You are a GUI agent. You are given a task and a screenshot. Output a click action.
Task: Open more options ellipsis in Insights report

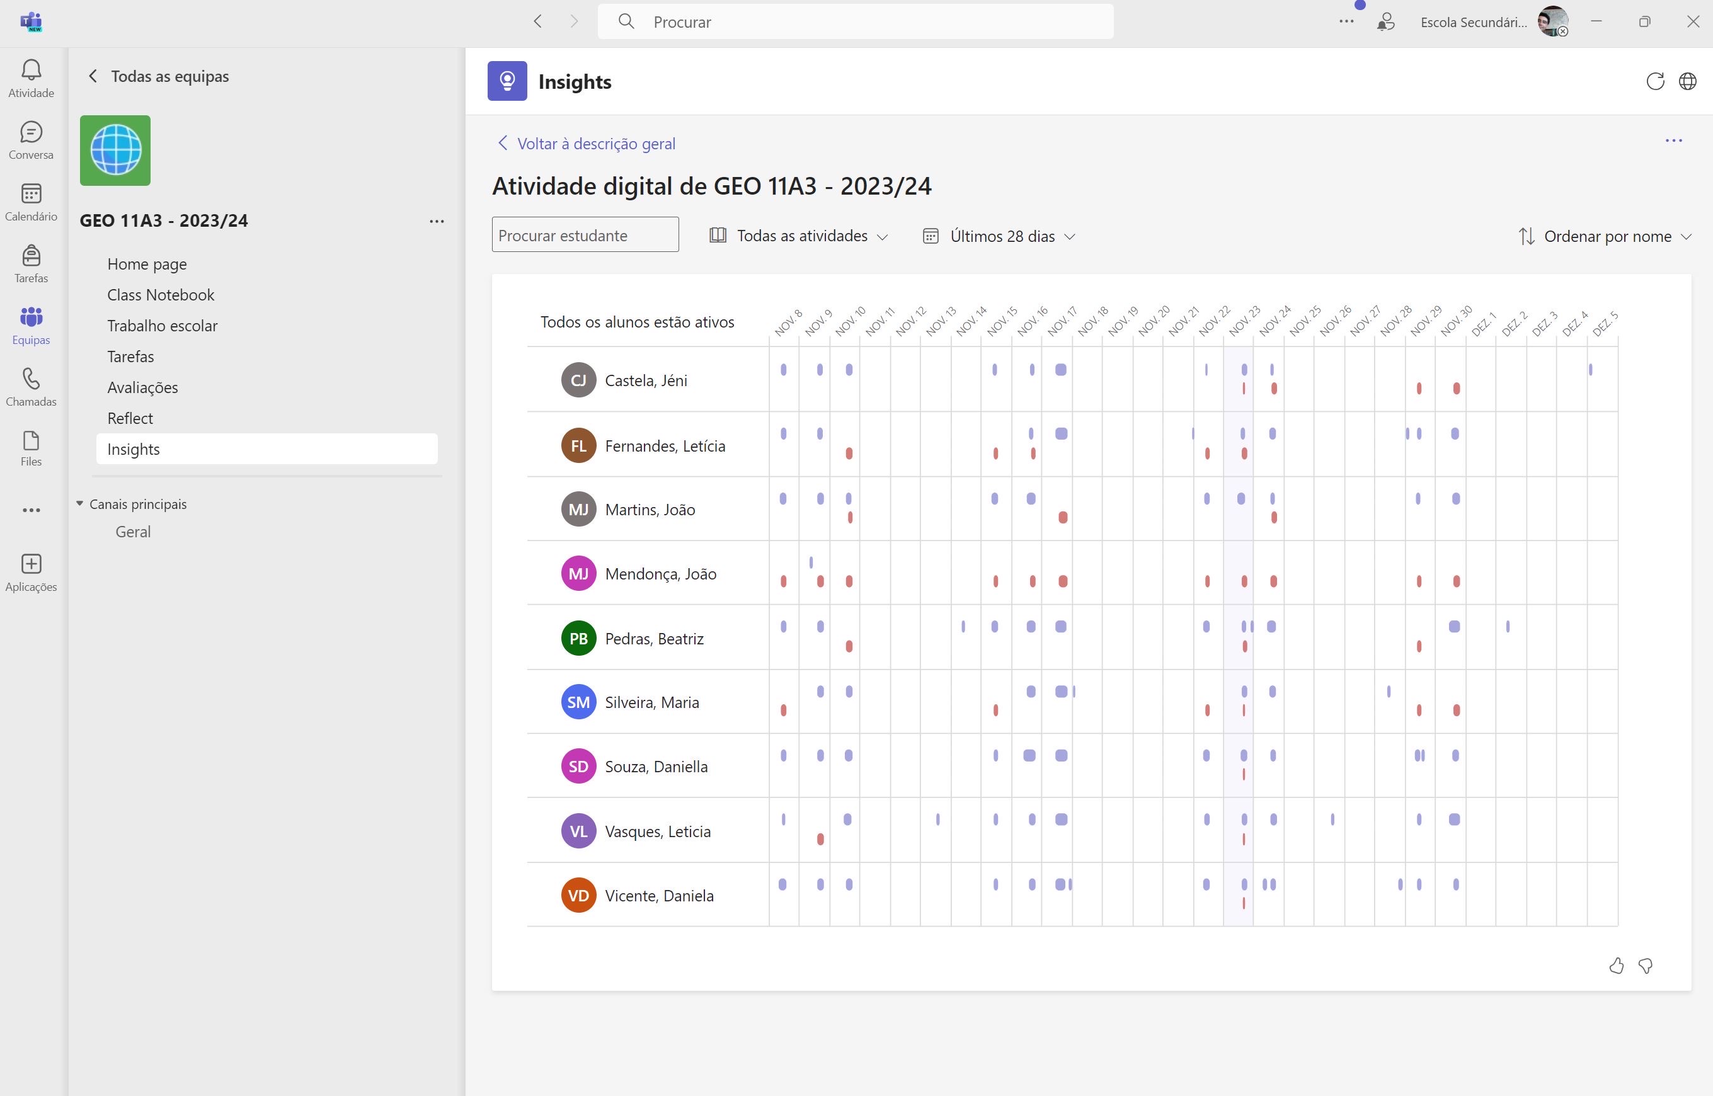coord(1673,141)
